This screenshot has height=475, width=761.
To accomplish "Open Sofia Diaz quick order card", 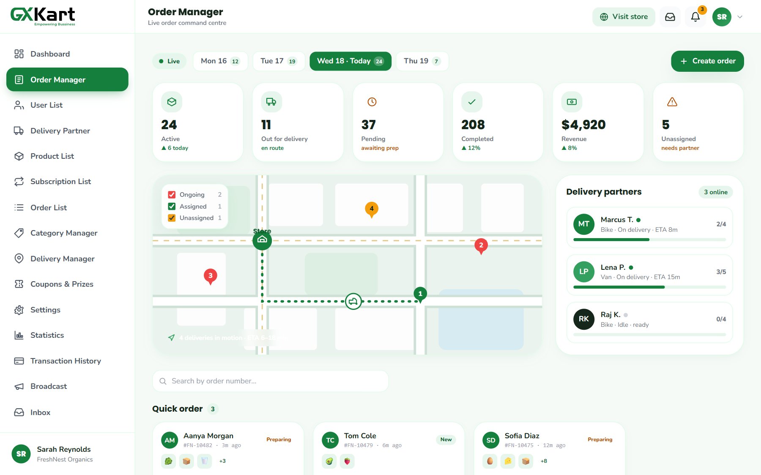I will point(549,449).
